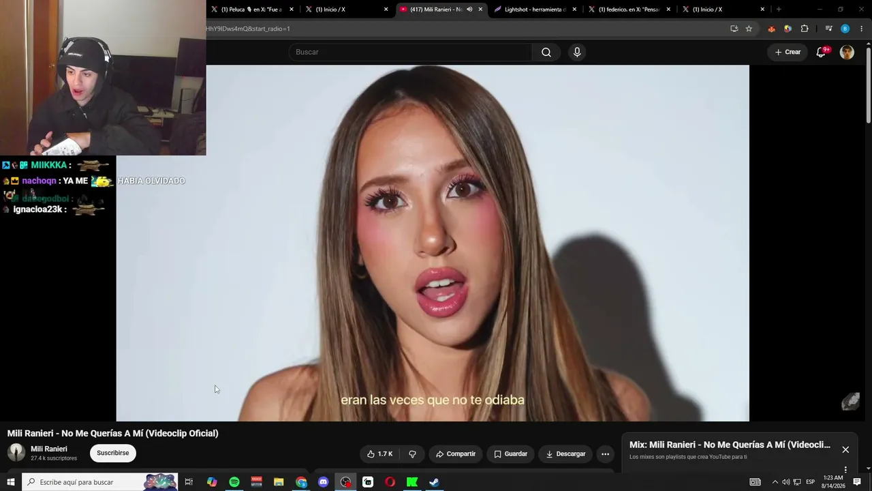Open File Explorer from the taskbar

click(x=279, y=482)
